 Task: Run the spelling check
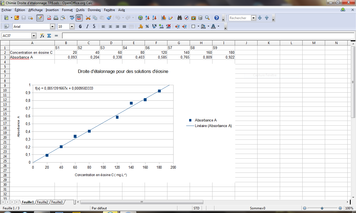tap(72, 18)
